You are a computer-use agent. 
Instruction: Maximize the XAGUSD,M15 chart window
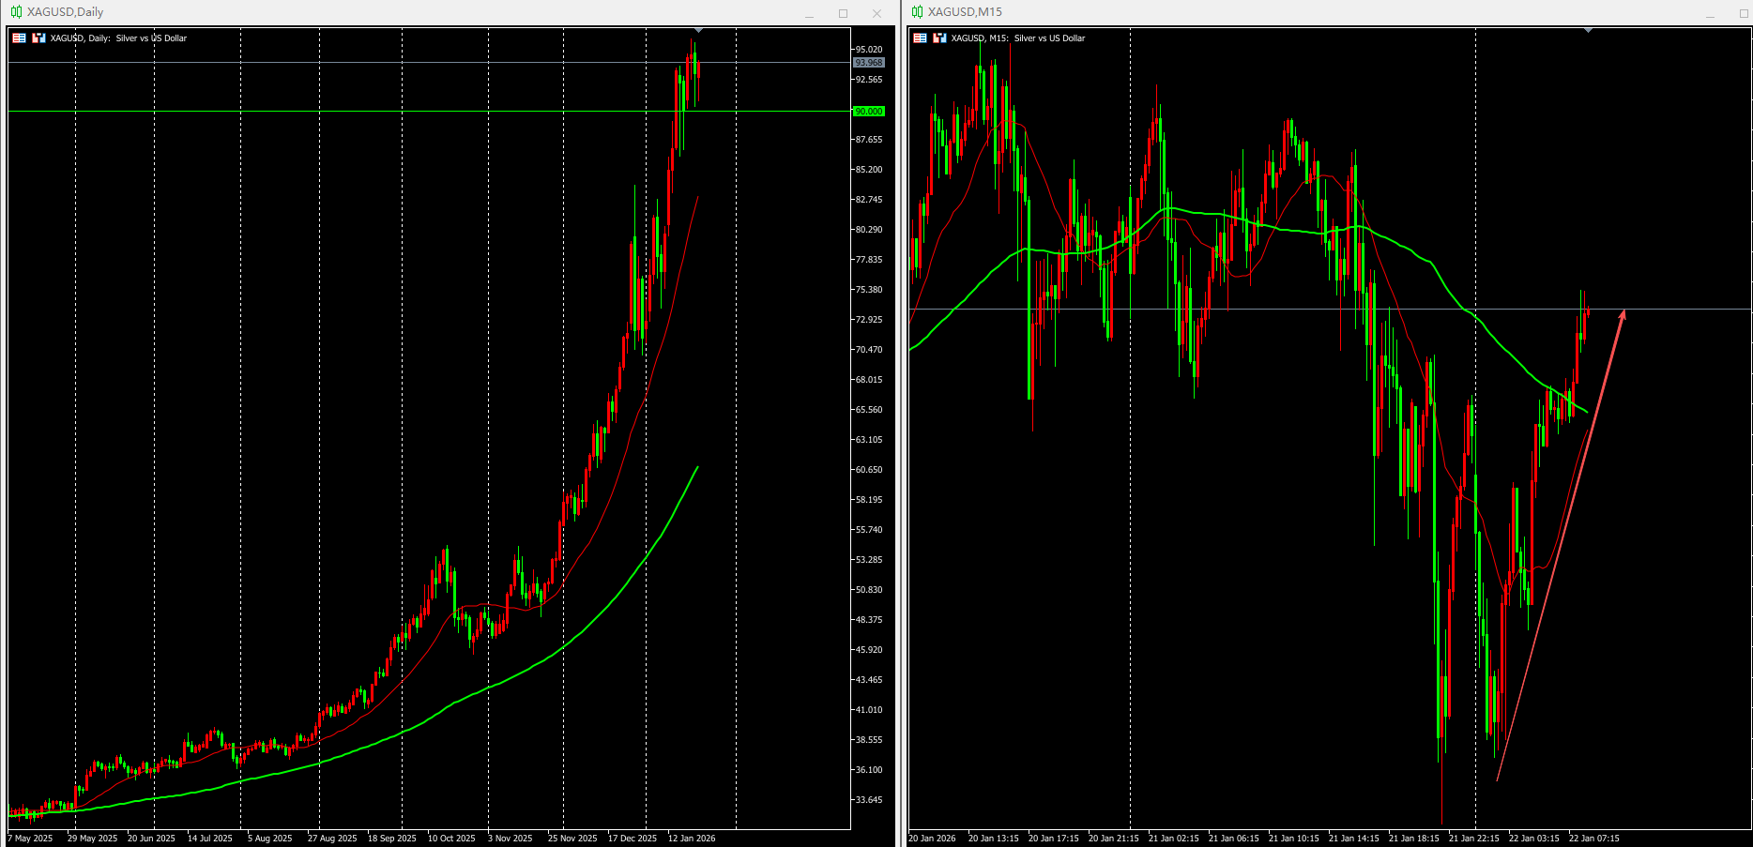coord(1744,13)
